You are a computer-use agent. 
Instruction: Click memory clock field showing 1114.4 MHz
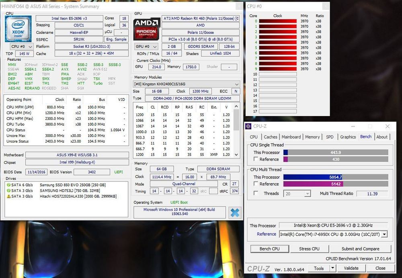pos(162,177)
